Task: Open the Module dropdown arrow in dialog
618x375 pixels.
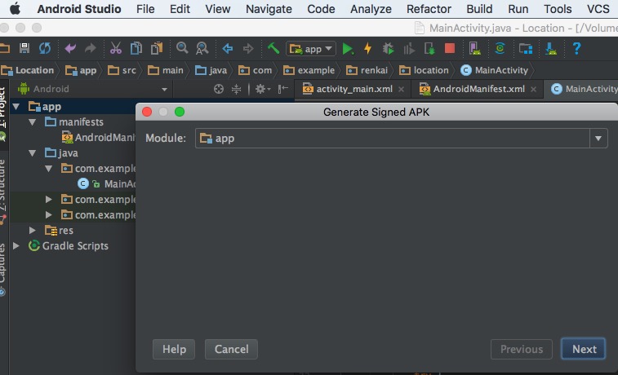Action: coord(598,138)
